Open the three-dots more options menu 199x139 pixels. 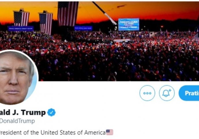tap(147, 93)
